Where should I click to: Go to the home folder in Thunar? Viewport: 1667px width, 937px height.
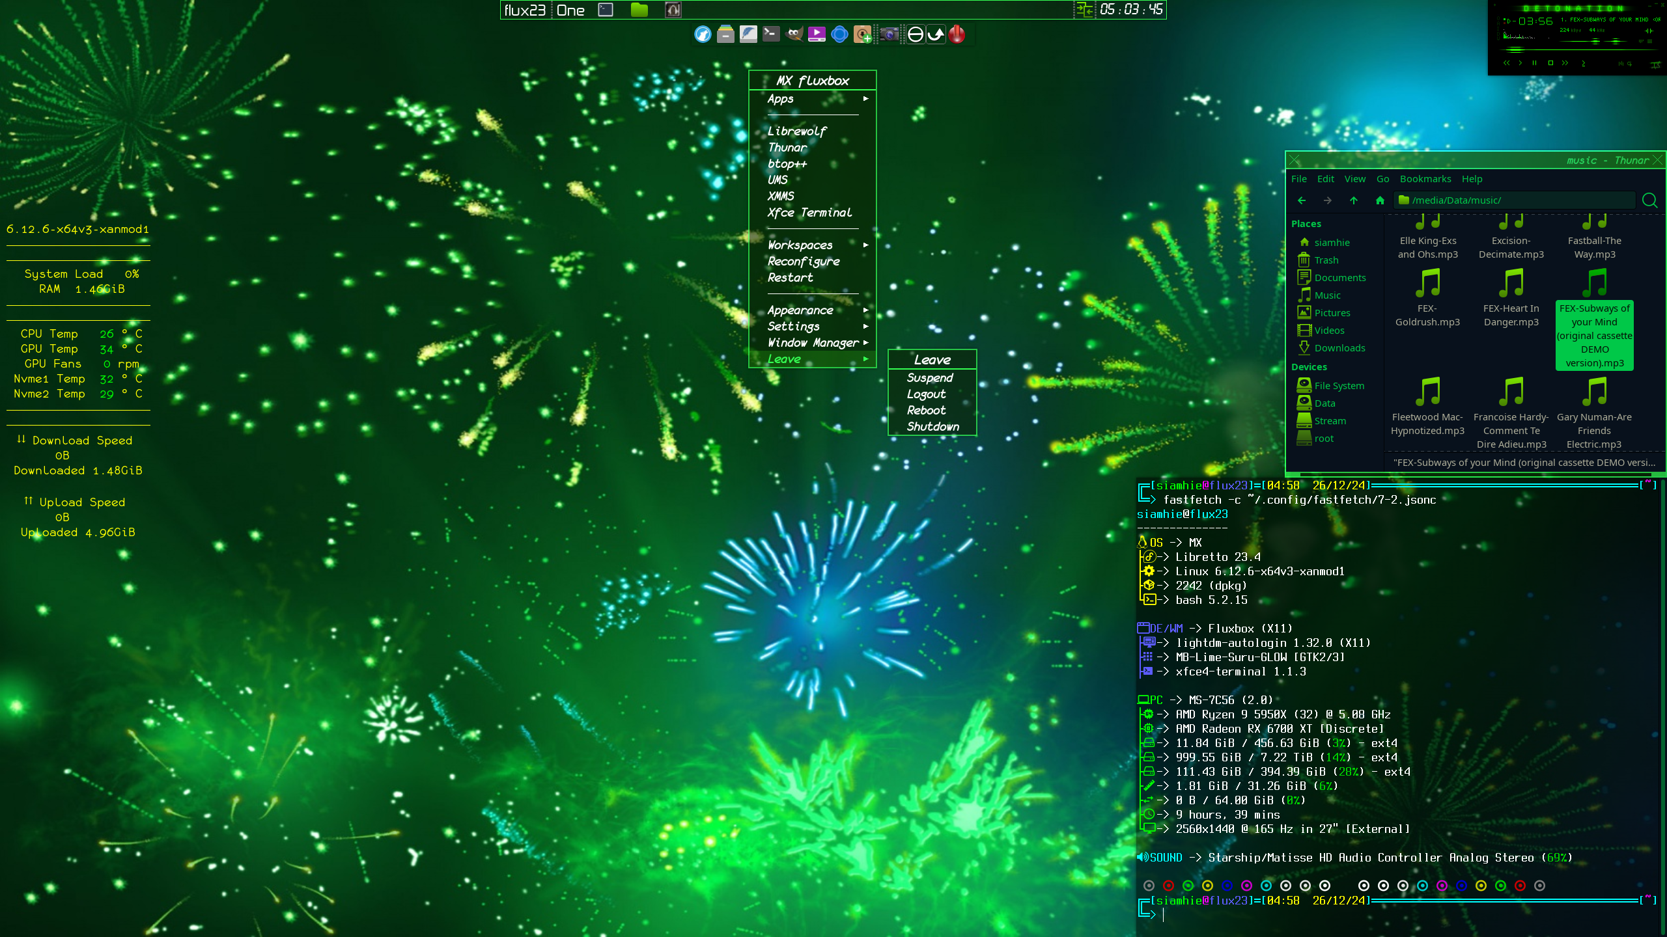click(1380, 200)
